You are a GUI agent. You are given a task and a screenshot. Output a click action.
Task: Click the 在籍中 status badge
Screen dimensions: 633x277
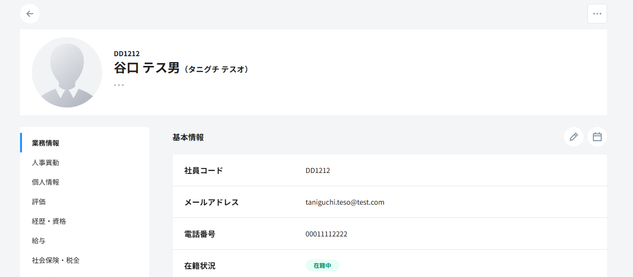tap(322, 266)
